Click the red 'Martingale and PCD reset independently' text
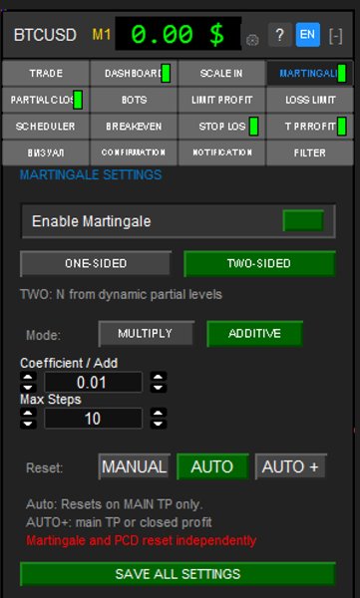 tap(141, 541)
